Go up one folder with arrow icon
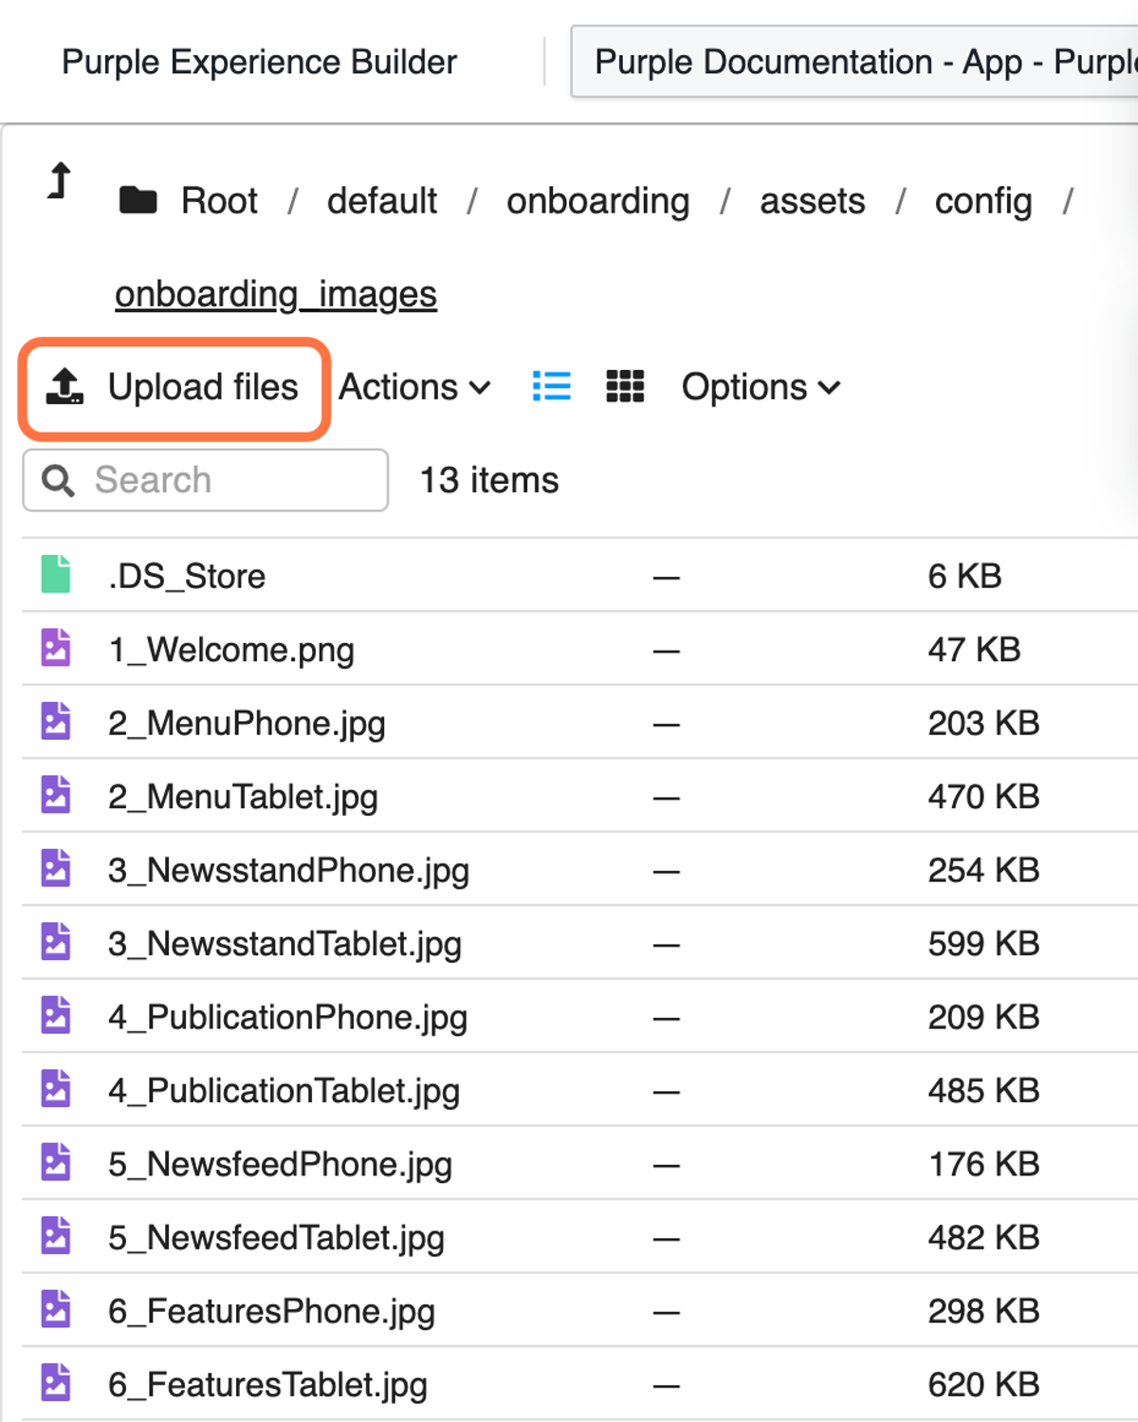Image resolution: width=1138 pixels, height=1422 pixels. tap(60, 180)
